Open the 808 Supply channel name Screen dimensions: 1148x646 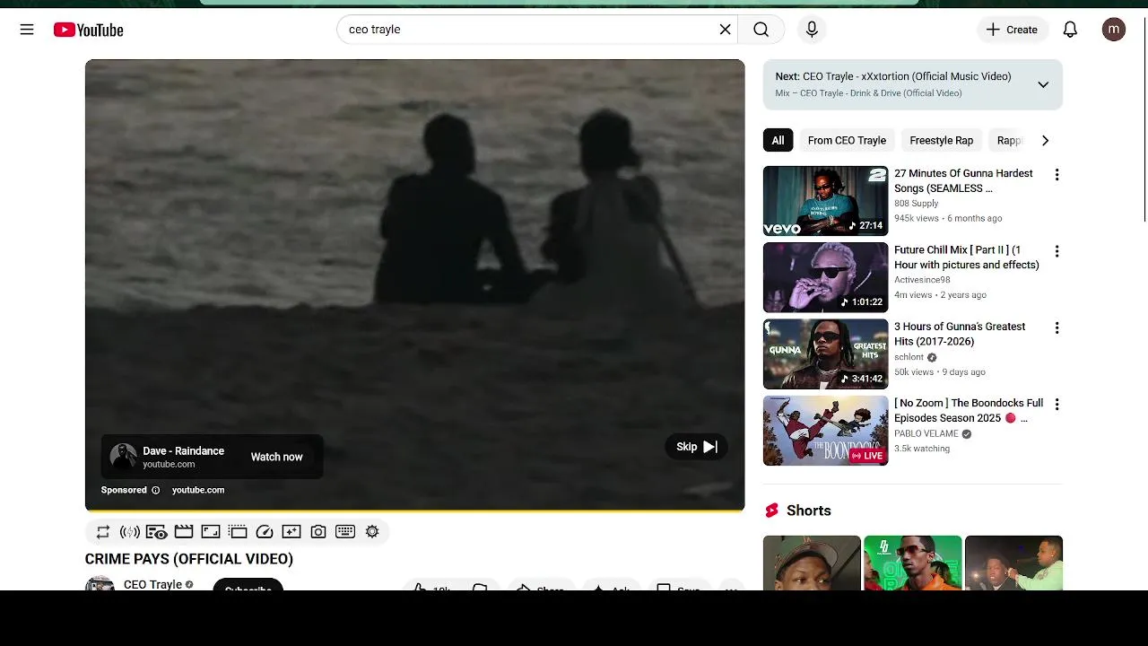point(916,204)
